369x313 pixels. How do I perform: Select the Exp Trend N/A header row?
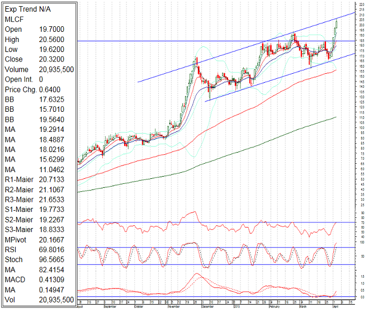27,9
